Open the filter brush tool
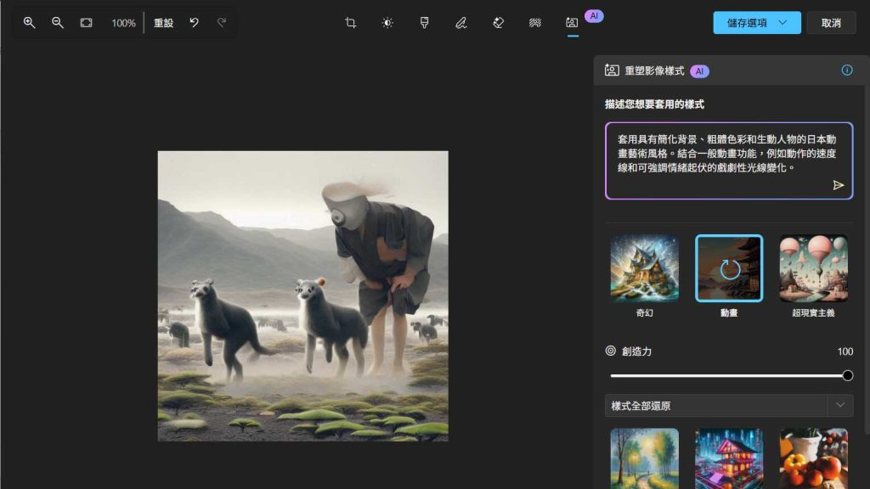 coord(425,23)
